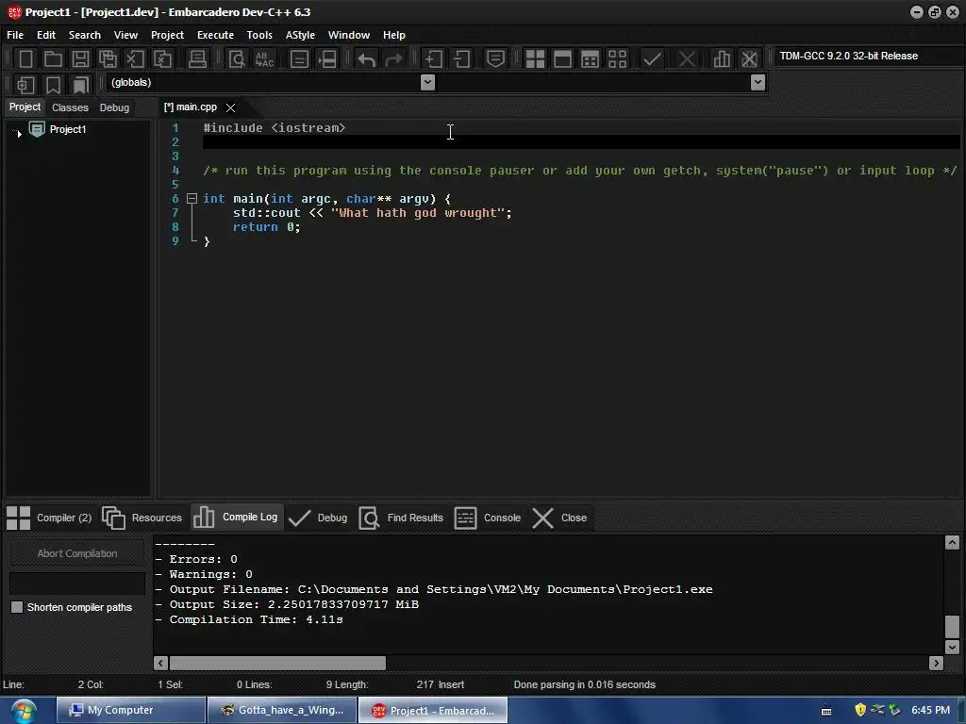
Task: Click the compile log horizontal scrollbar thumb
Action: (278, 663)
